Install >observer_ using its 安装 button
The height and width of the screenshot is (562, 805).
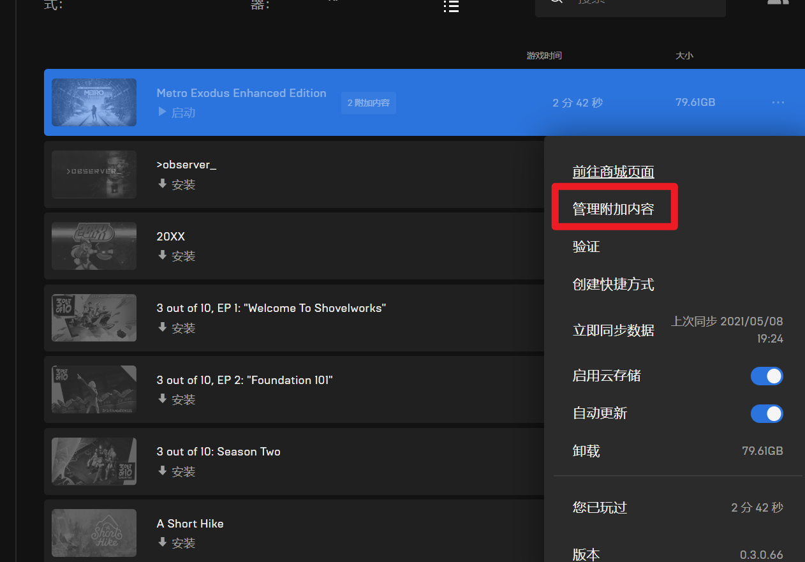click(176, 184)
